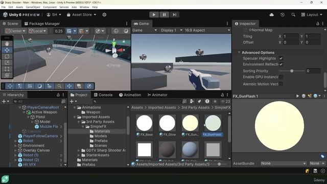
Task: Select the Move tool
Action: pyautogui.click(x=7, y=50)
